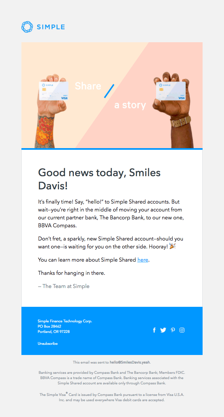
Task: Click the "Simple Finance Technology Corp." address line
Action: (x=65, y=321)
